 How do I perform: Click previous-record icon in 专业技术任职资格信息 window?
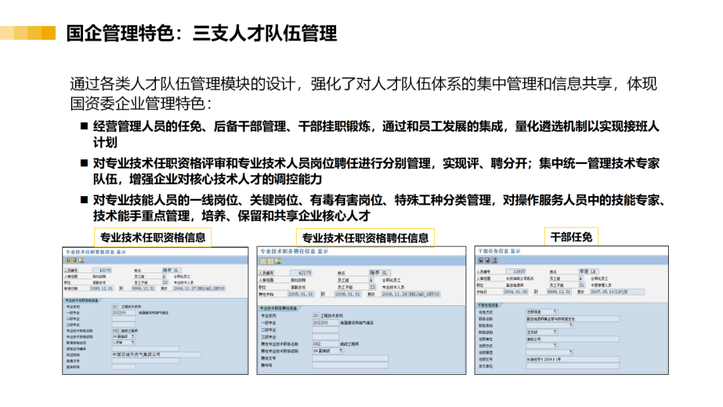pos(68,260)
